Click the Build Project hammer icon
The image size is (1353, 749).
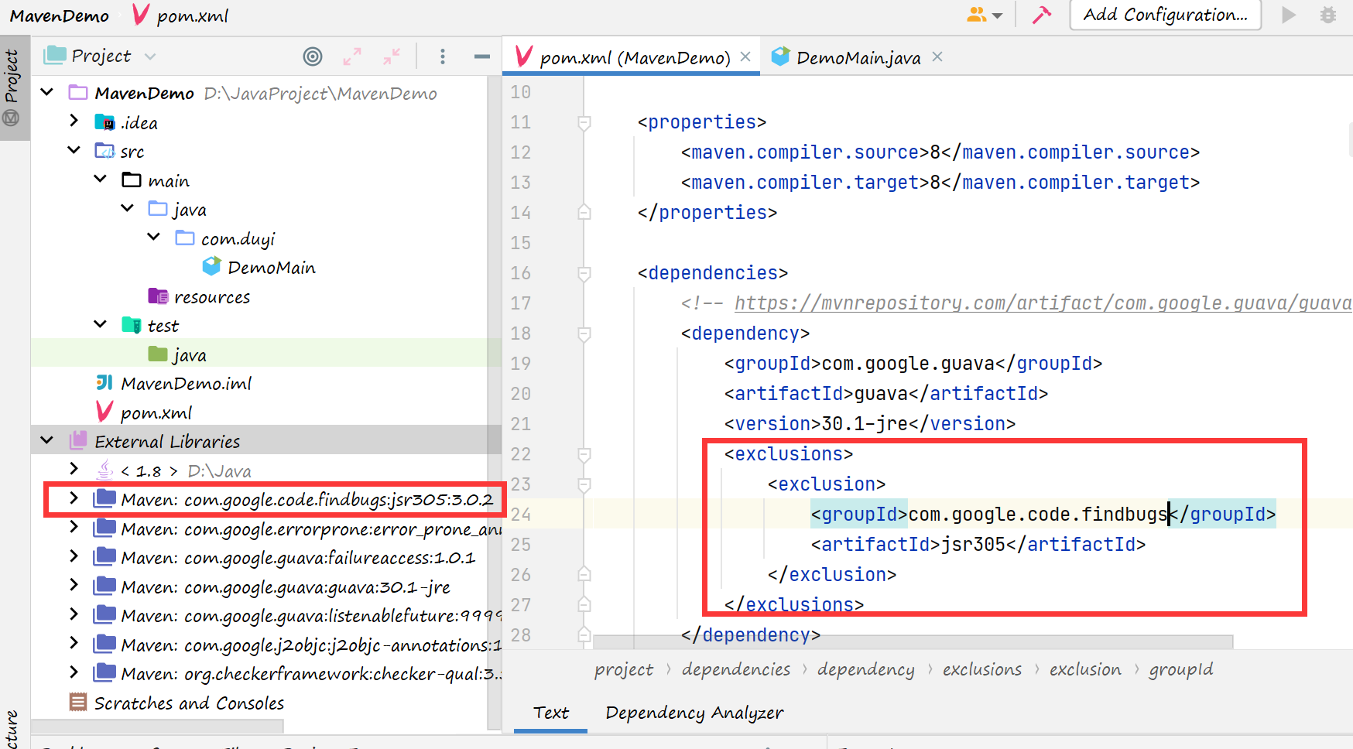pyautogui.click(x=1042, y=15)
